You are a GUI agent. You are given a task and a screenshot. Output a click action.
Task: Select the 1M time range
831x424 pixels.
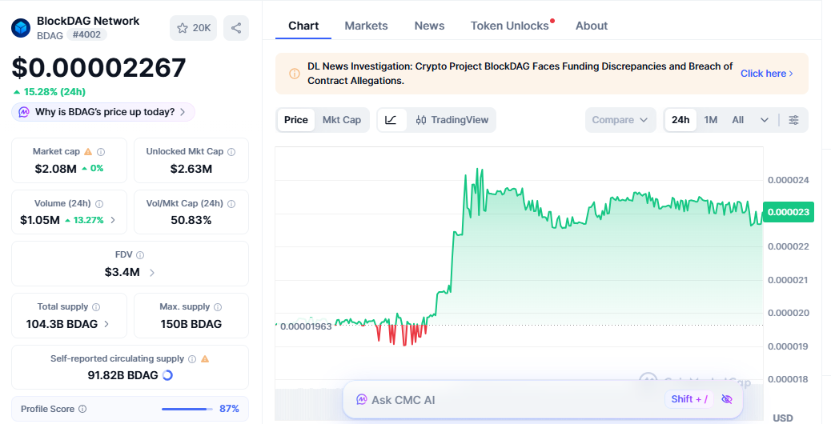[711, 120]
